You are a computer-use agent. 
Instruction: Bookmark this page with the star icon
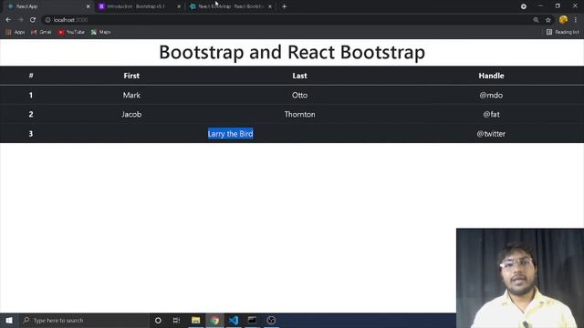click(x=548, y=20)
